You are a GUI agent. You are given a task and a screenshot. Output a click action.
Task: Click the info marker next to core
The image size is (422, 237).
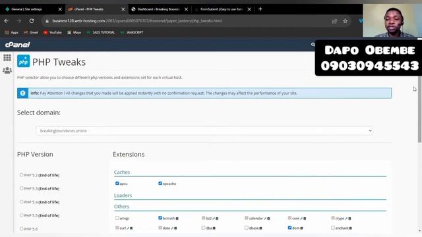305,219
